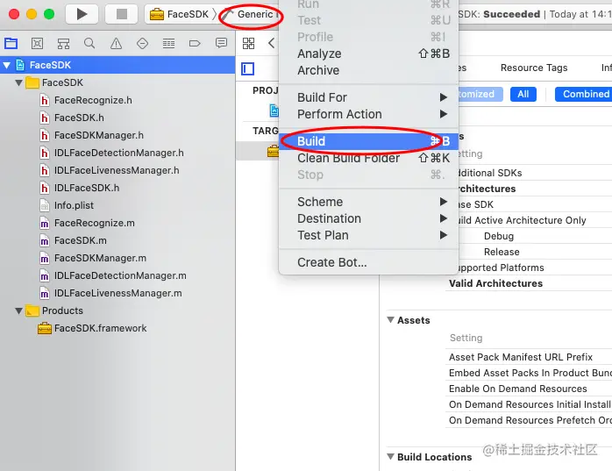Viewport: 612px width, 471px height.
Task: Select Asset Pack Manifest URL Prefix row
Action: click(x=529, y=357)
